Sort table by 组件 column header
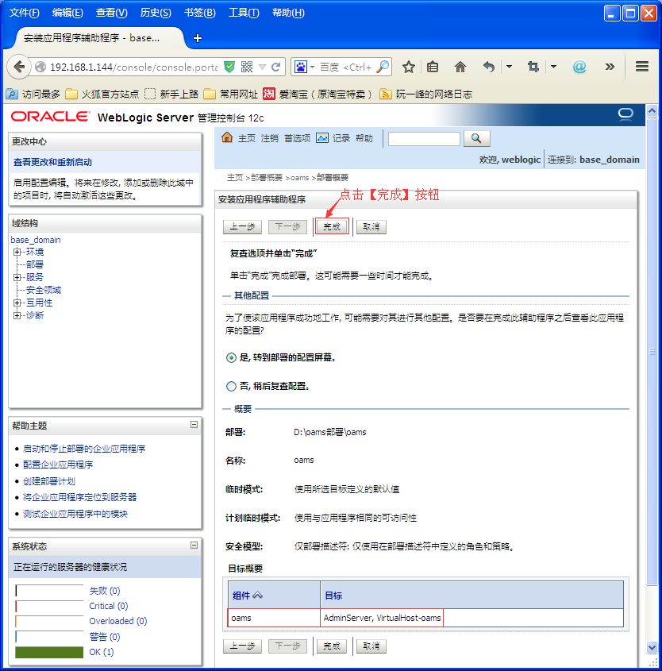662x671 pixels. (x=241, y=596)
